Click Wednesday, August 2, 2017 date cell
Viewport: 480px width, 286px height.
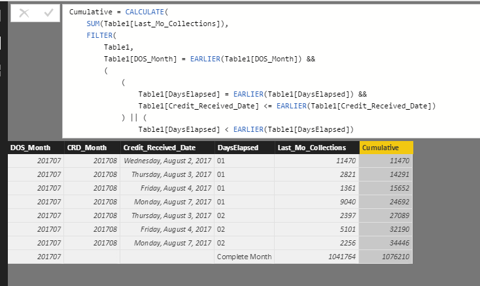pyautogui.click(x=167, y=161)
